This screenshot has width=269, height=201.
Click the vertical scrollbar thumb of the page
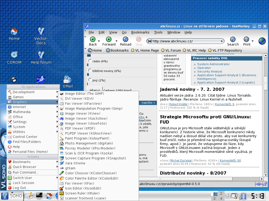point(266,83)
